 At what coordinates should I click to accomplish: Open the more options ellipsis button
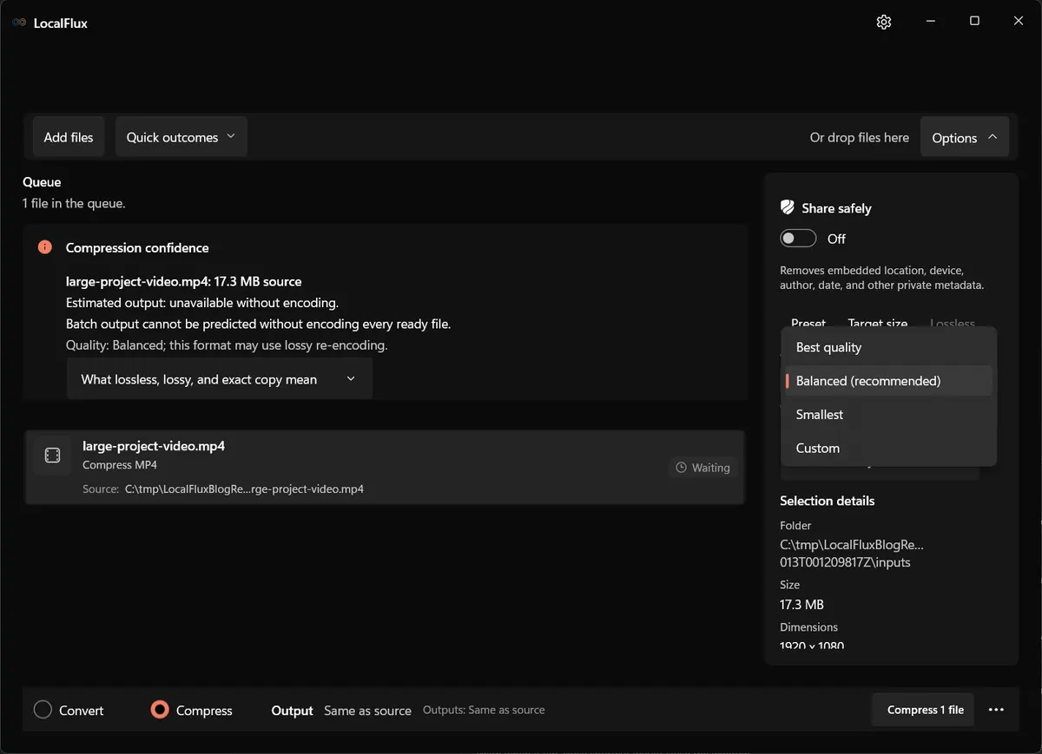pyautogui.click(x=996, y=710)
